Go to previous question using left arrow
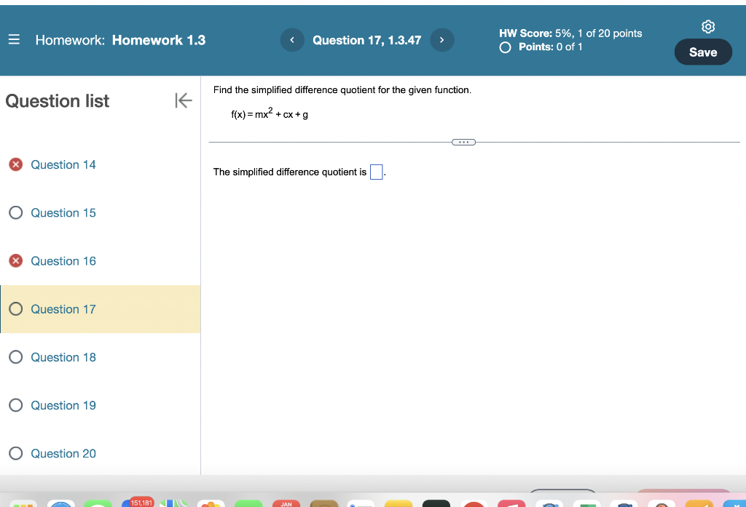This screenshot has width=746, height=507. tap(291, 40)
